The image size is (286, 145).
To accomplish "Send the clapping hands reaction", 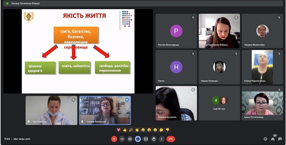I will click(137, 130).
